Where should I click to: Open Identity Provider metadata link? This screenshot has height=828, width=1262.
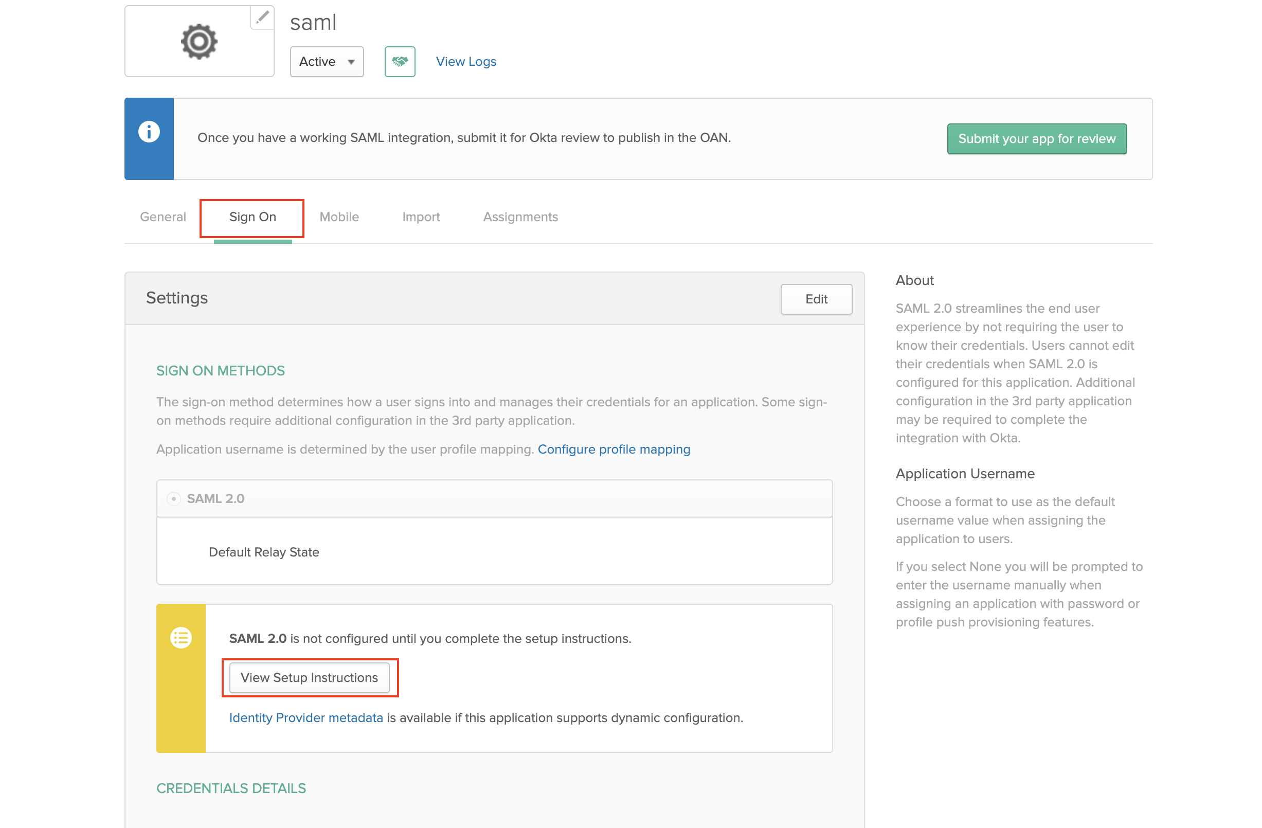click(305, 717)
